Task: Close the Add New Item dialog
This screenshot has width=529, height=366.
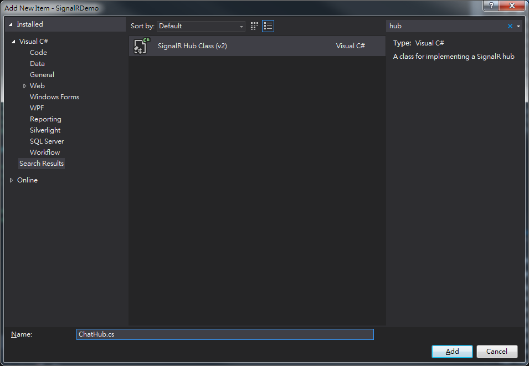Action: point(512,6)
